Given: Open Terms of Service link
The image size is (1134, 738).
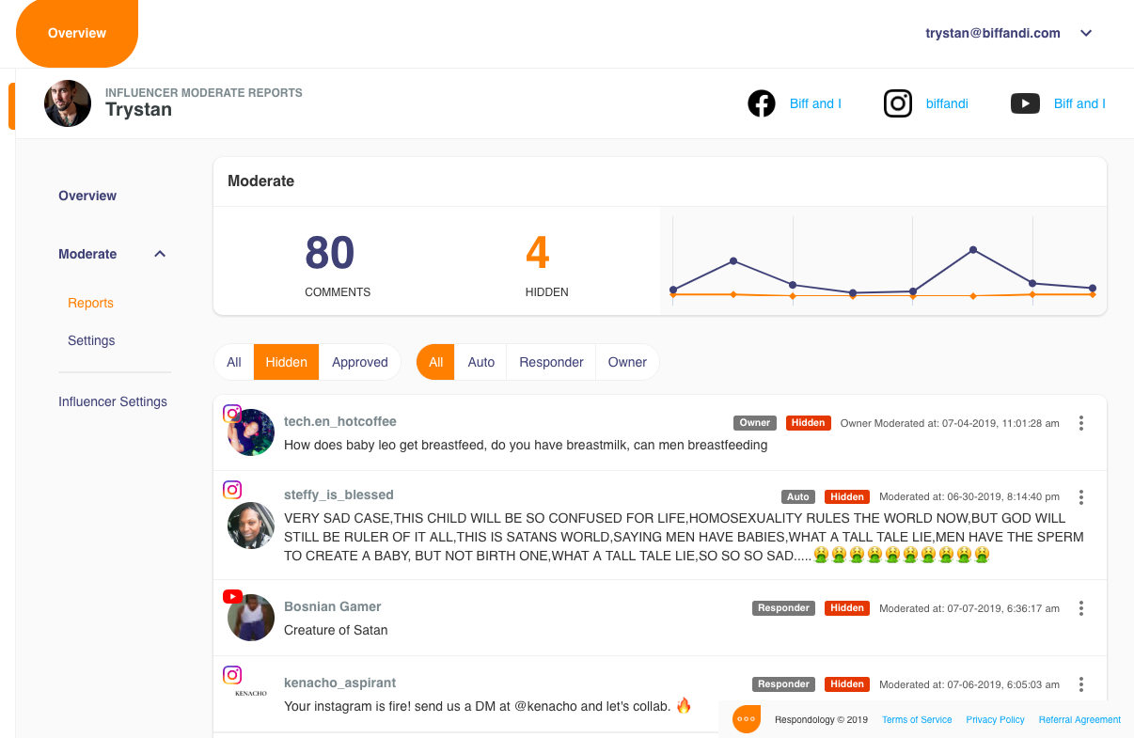Looking at the screenshot, I should [917, 720].
